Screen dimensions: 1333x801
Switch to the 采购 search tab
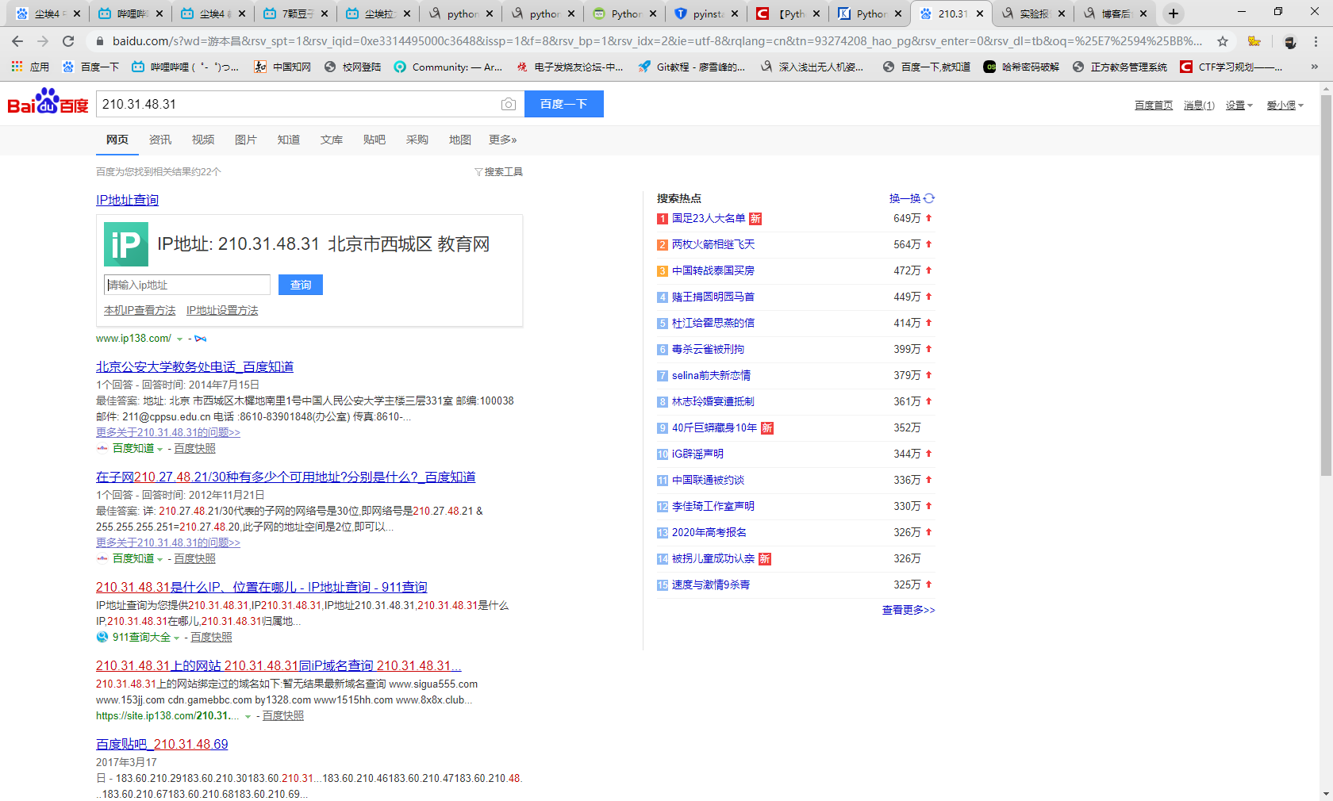click(417, 140)
